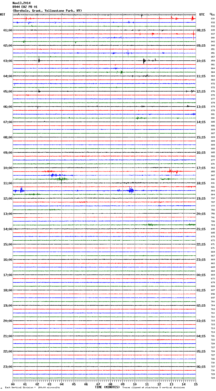Select minute '03' on bottom time axis
The width and height of the screenshot is (216, 391).
pyautogui.click(x=49, y=384)
